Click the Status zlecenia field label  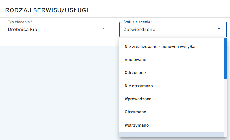click(138, 22)
